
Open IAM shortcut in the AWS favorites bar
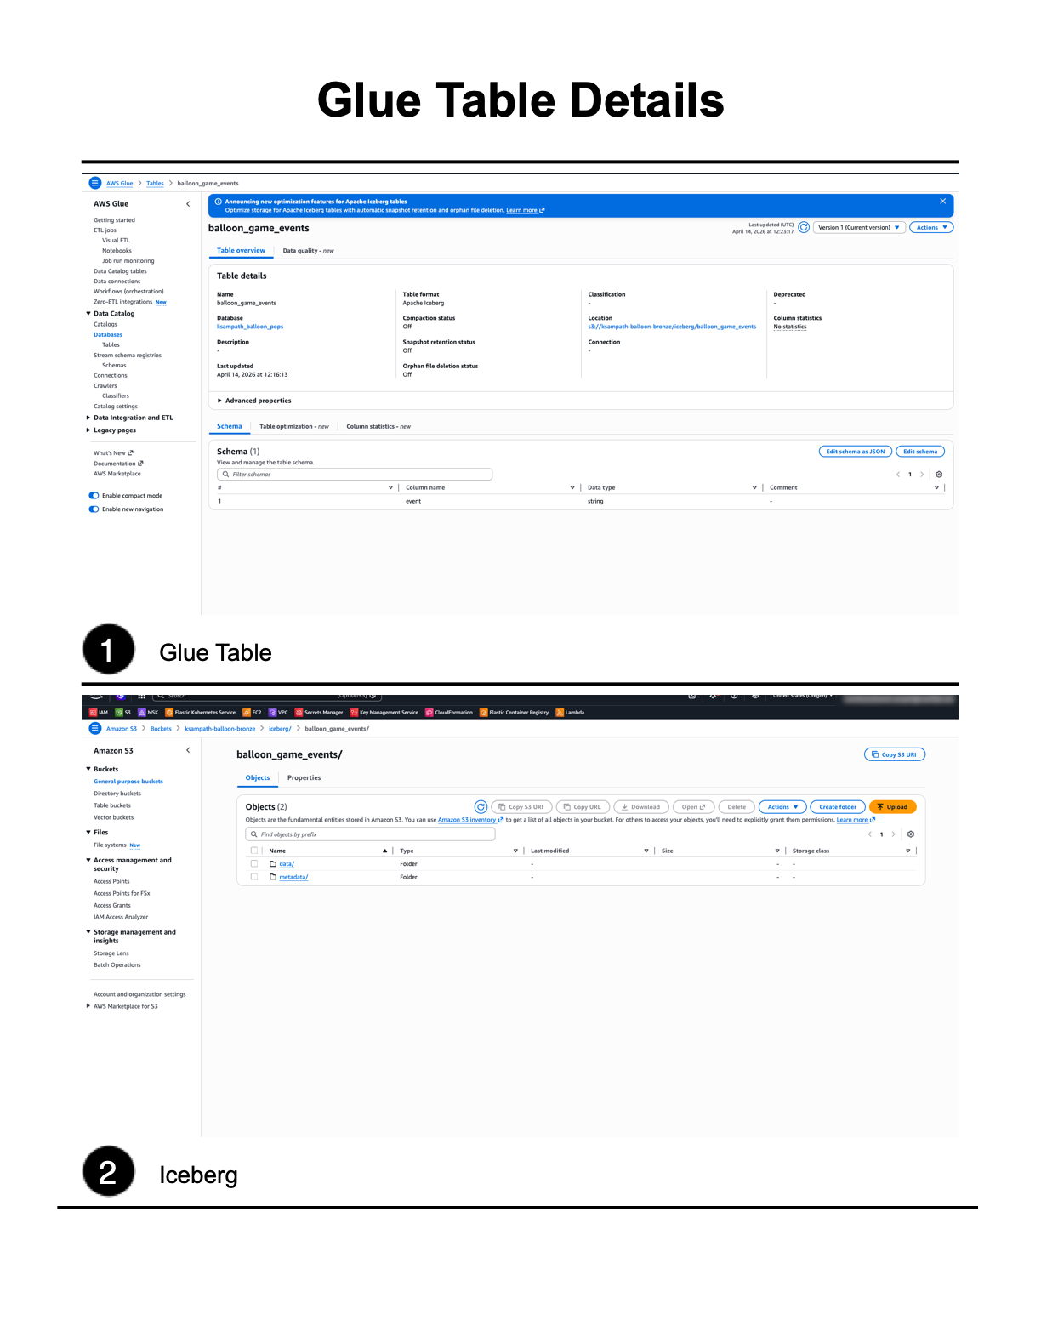click(99, 713)
